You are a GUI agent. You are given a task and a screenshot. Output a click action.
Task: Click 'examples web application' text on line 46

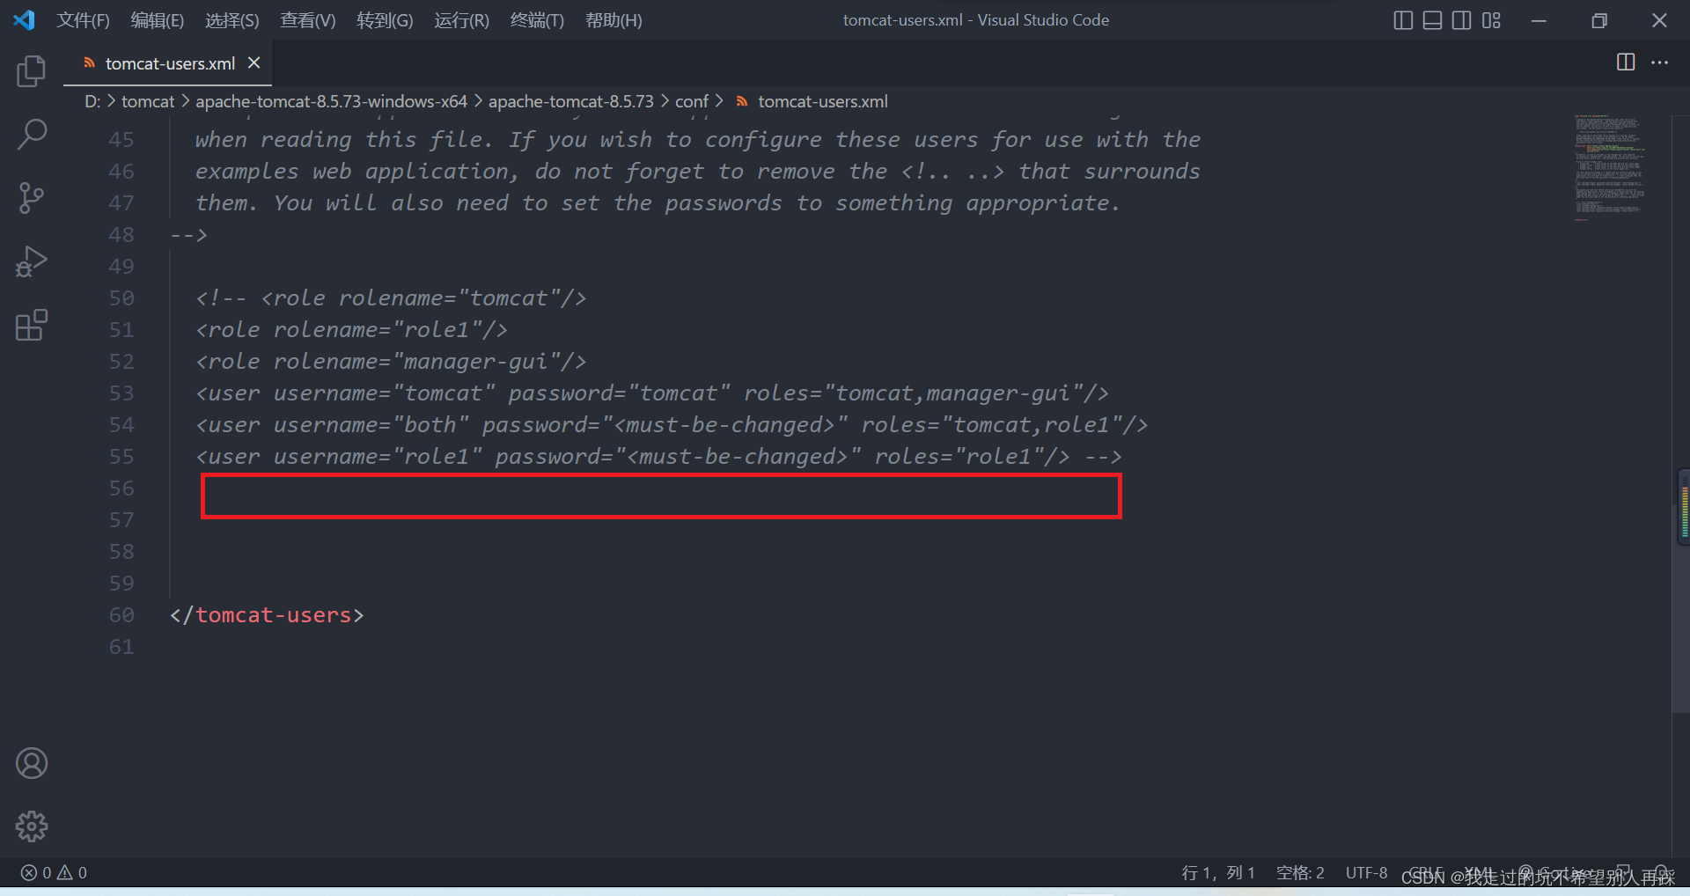(352, 172)
